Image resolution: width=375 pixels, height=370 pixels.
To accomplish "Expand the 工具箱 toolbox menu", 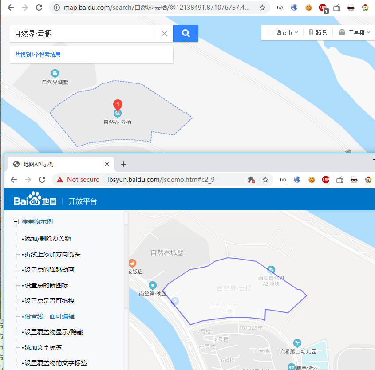I will (x=355, y=32).
